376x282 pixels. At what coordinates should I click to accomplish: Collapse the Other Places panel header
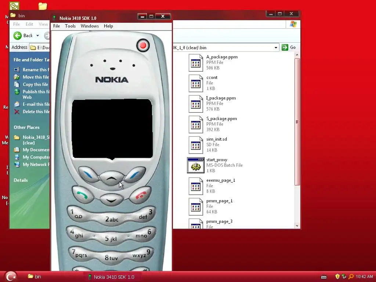[x=26, y=127]
